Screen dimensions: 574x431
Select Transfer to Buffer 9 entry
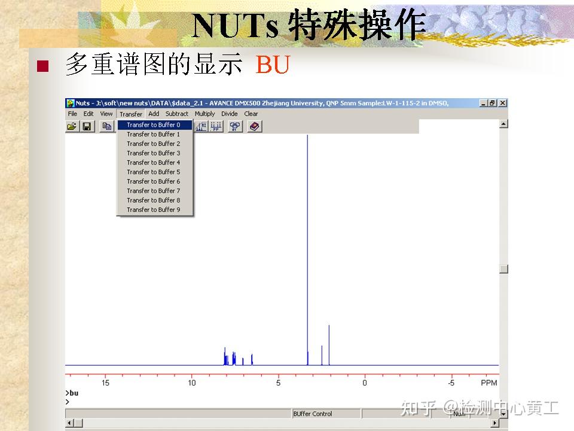coord(154,210)
